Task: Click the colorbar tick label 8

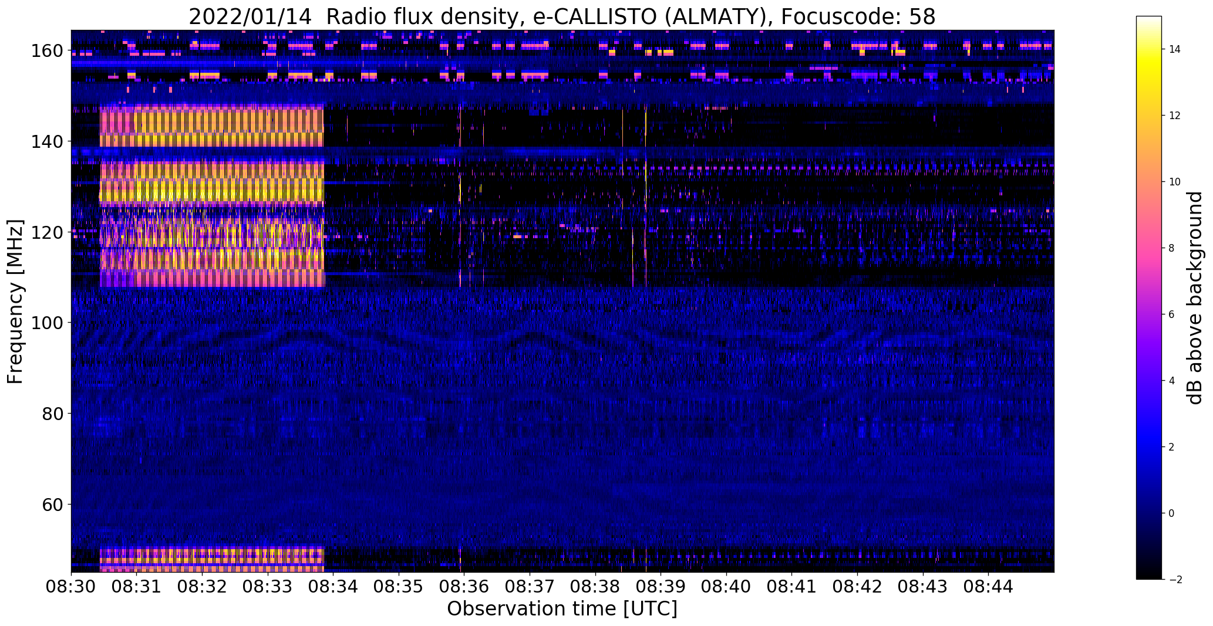Action: click(x=1171, y=248)
